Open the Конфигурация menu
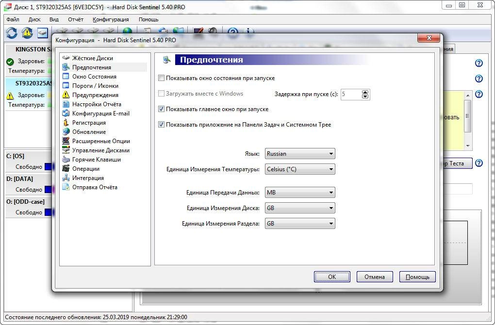Image resolution: width=495 pixels, height=325 pixels. [x=111, y=19]
